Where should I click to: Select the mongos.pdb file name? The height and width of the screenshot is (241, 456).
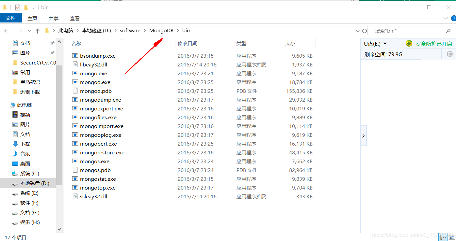95,170
